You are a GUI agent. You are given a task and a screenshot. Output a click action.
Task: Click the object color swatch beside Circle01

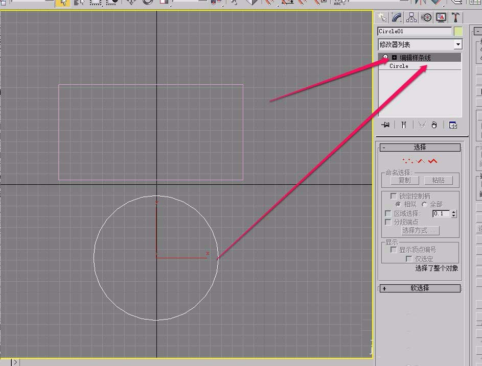[458, 31]
